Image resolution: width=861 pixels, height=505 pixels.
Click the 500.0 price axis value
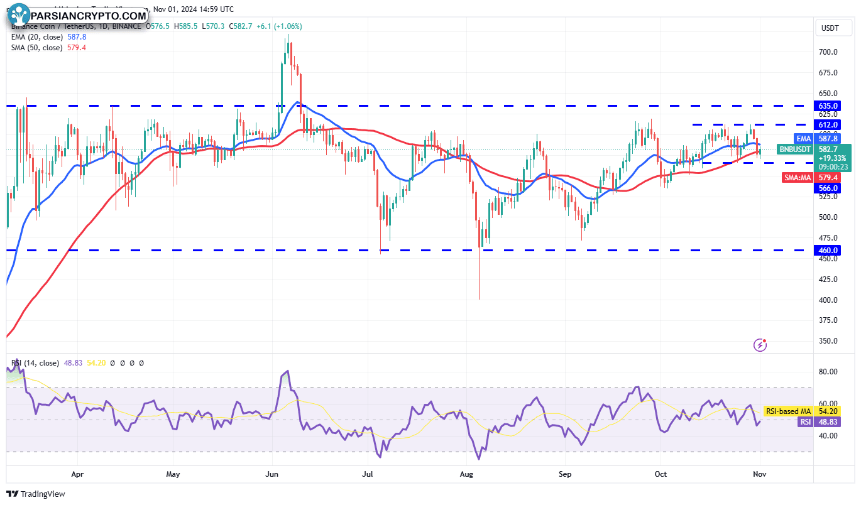[828, 217]
